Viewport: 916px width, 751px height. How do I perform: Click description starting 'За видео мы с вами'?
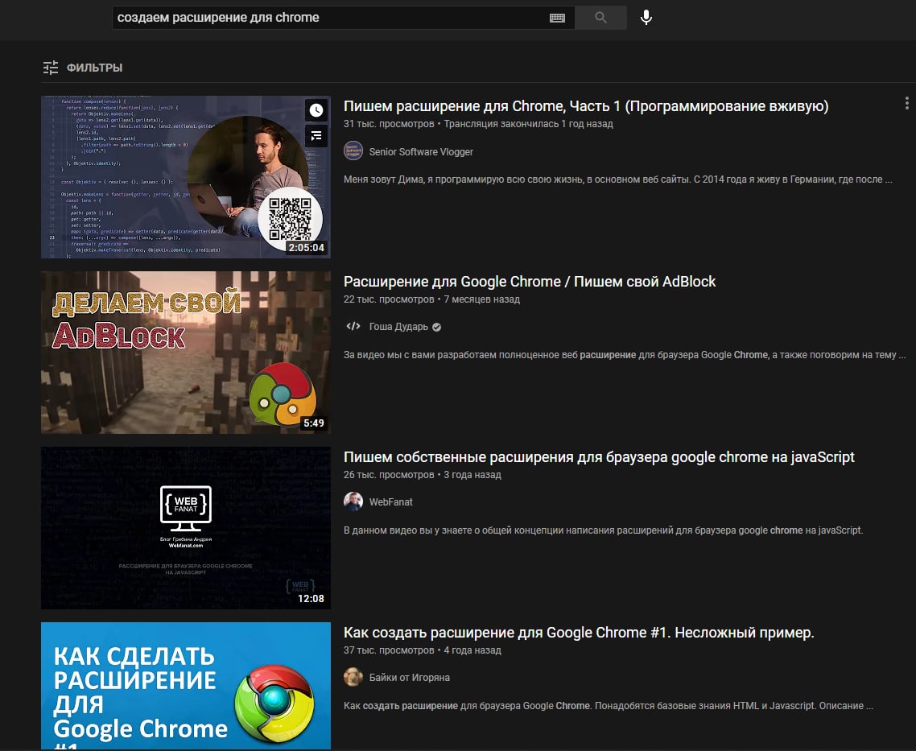[x=625, y=354]
